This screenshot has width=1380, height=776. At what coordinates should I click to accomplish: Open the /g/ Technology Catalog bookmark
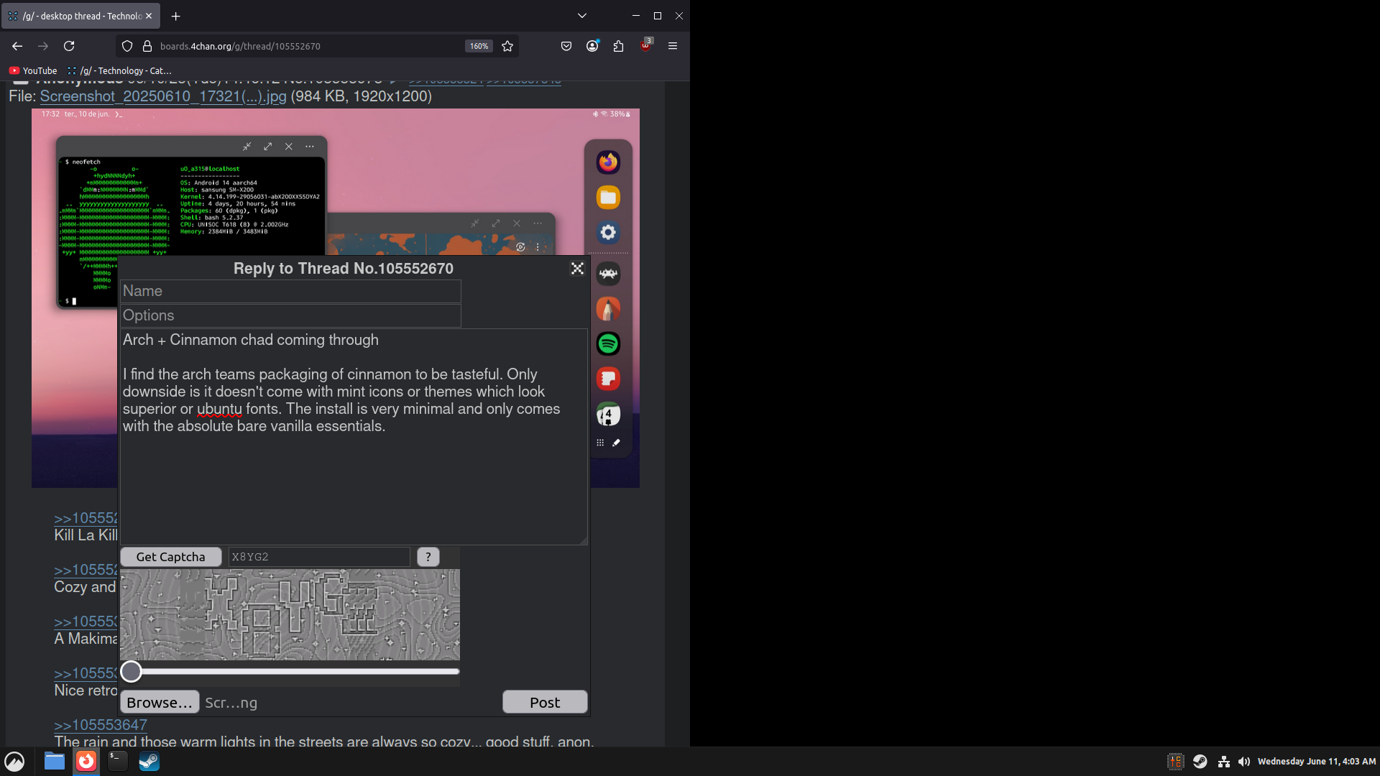(119, 70)
